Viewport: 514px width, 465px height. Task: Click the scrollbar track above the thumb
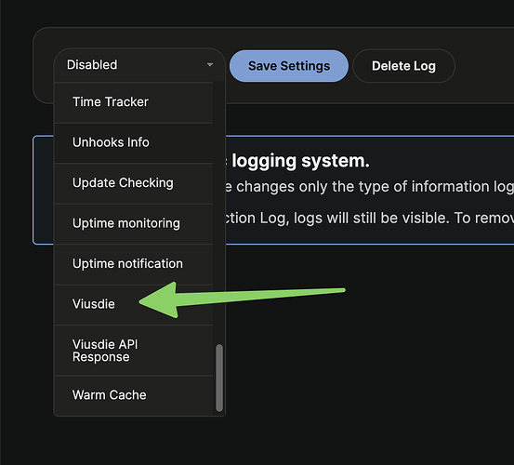pyautogui.click(x=219, y=213)
